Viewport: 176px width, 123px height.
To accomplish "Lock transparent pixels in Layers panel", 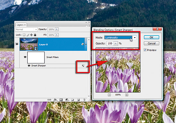I will (x=24, y=35).
